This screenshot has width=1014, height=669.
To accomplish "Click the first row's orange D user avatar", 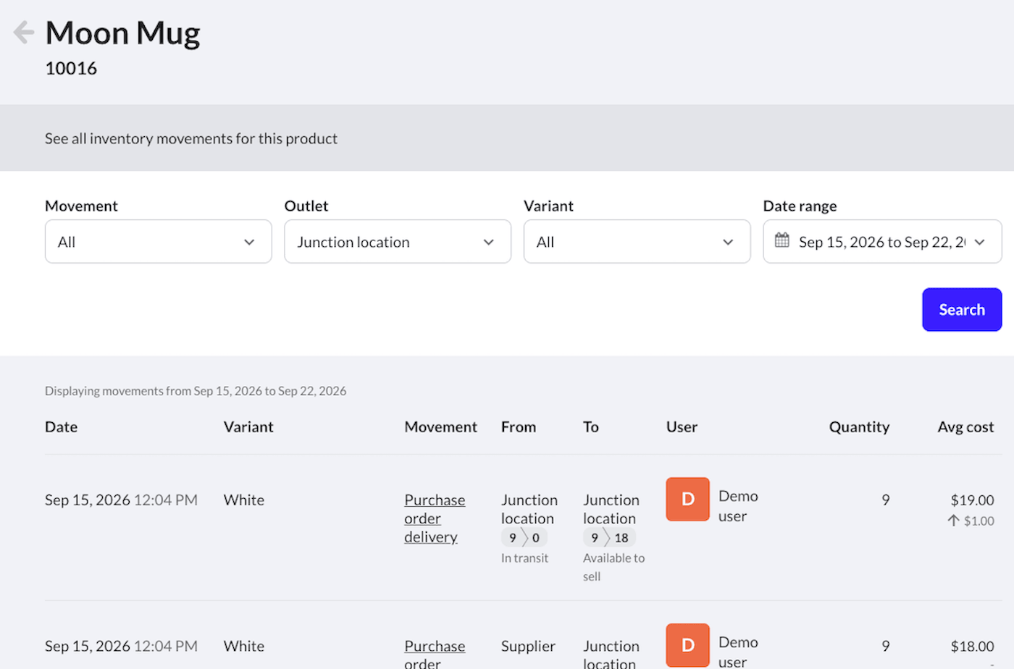I will pyautogui.click(x=687, y=499).
